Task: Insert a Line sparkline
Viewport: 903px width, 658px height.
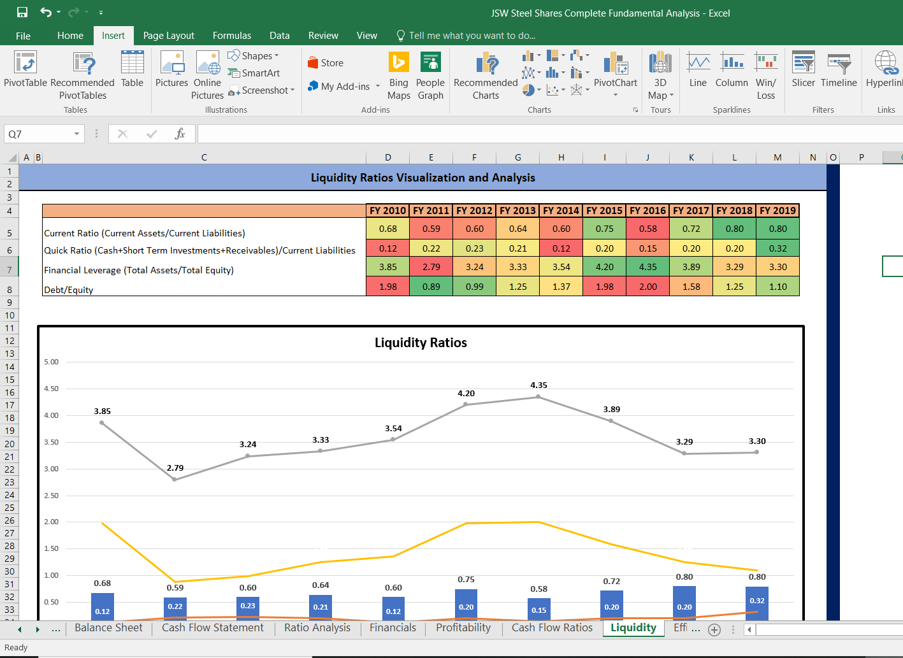Action: [698, 69]
